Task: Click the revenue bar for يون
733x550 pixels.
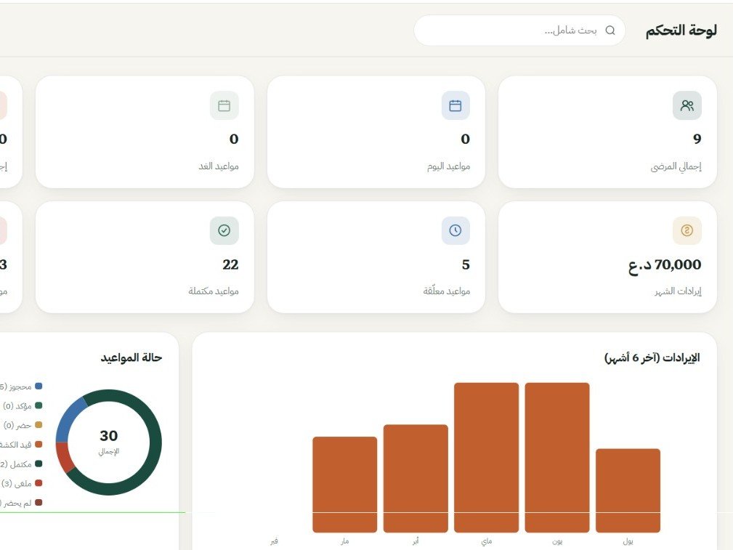Action: tap(557, 458)
